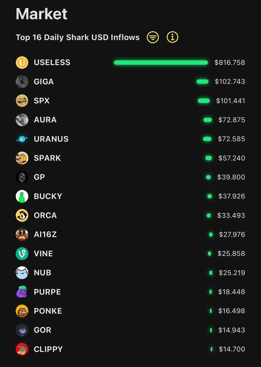
Task: Tap the GOR $14.943 amount
Action: (232, 330)
